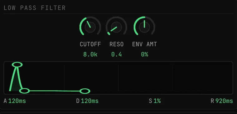This screenshot has width=237, height=114.
Task: Click the CUTOFF label
Action: 90,44
